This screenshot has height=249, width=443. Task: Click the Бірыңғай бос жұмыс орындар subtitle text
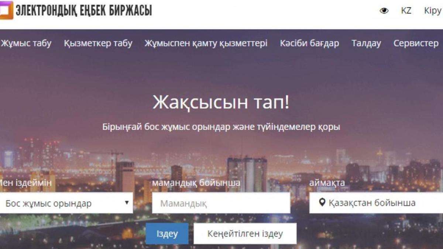(x=221, y=127)
